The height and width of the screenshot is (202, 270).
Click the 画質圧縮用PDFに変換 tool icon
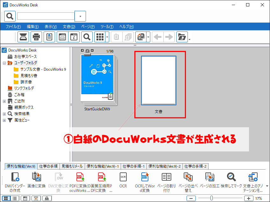point(102,177)
